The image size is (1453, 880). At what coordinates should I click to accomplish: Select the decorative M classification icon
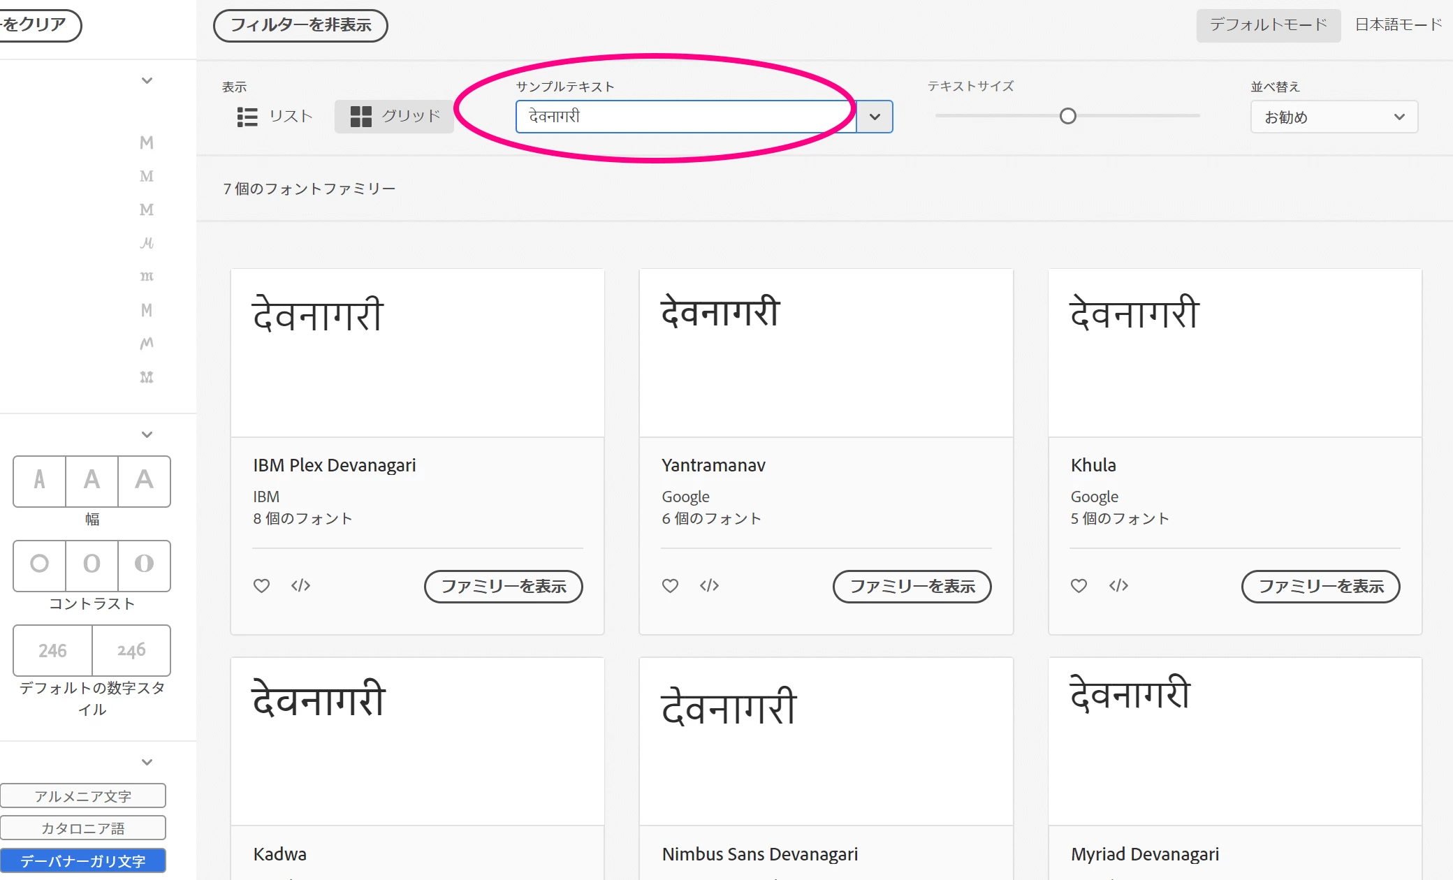[147, 377]
